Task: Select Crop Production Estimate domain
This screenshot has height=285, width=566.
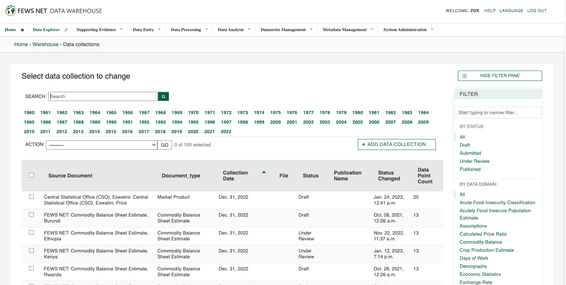Action: 487,250
